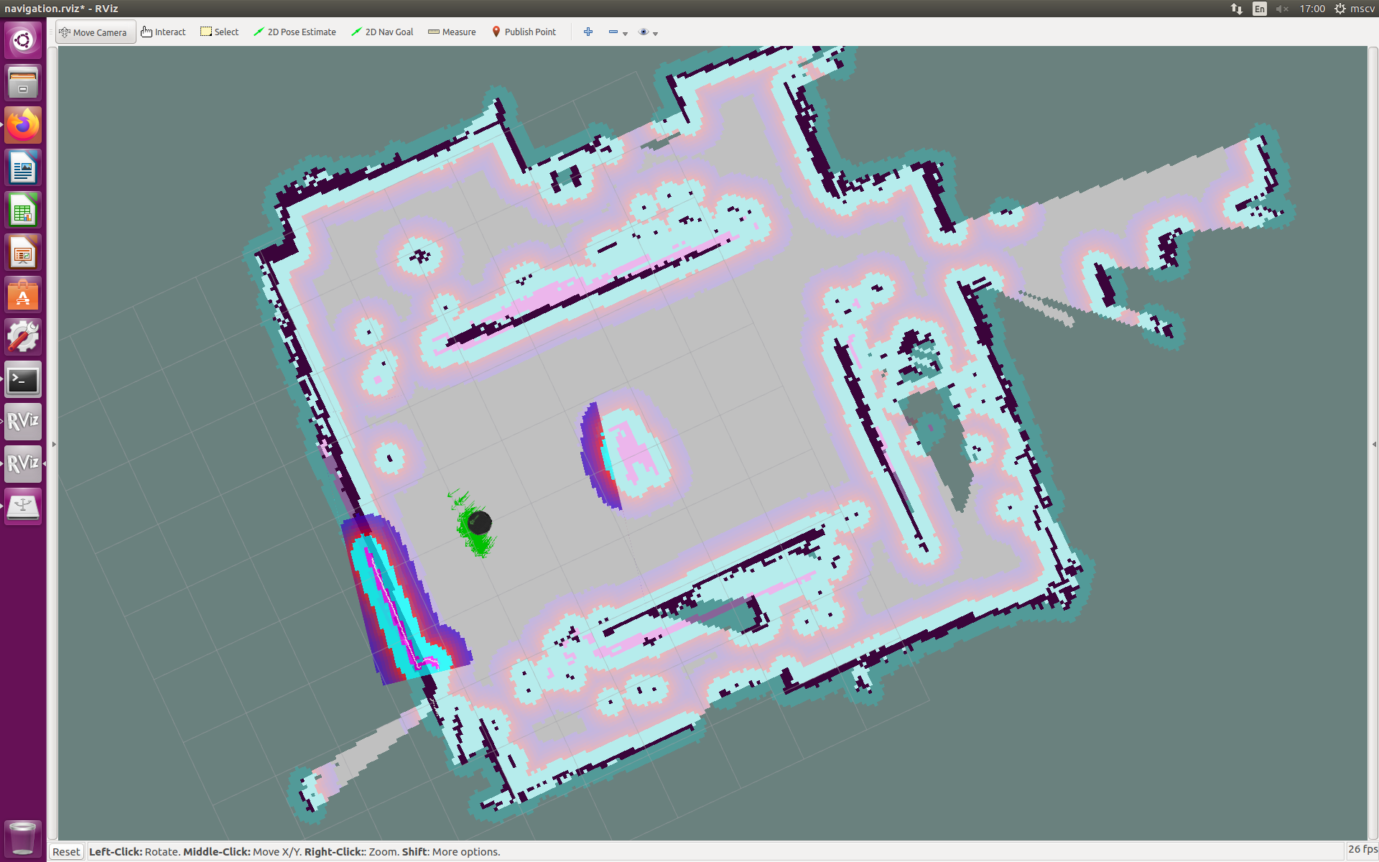The height and width of the screenshot is (862, 1379).
Task: Toggle the muted sound indicator
Action: coord(1282,9)
